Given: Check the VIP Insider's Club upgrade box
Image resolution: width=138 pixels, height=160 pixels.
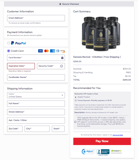Looking at the screenshot, I should pyautogui.click(x=75, y=122).
